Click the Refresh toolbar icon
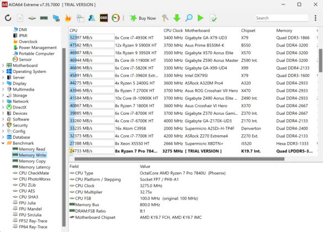Viewport: 323px width, 232px height. coord(8,18)
